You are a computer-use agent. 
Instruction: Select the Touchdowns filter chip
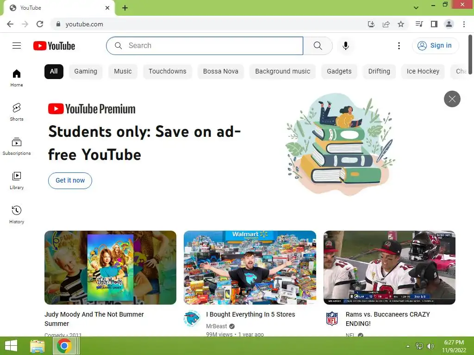click(167, 72)
